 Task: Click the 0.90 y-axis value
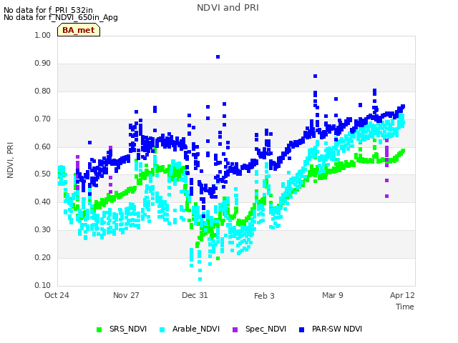tap(43, 64)
